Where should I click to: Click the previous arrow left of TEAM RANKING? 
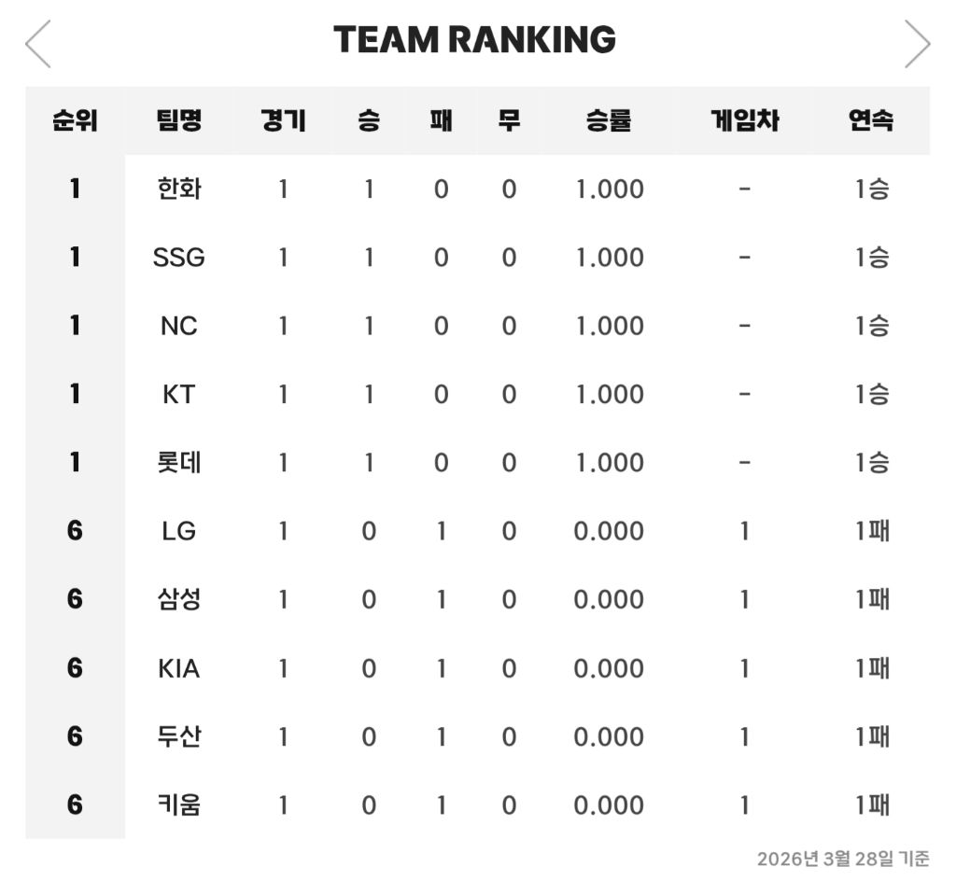(38, 44)
